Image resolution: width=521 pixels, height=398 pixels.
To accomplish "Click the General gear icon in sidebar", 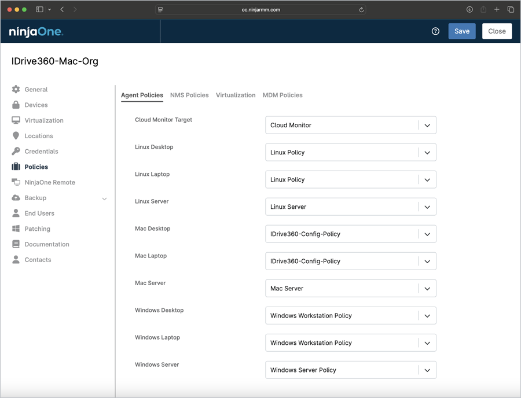I will click(x=16, y=90).
